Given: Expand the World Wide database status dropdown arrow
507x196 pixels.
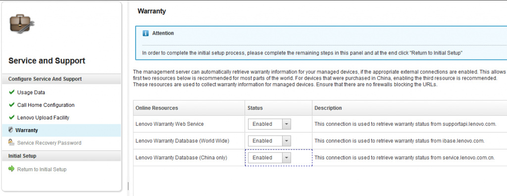Looking at the screenshot, I should click(x=287, y=141).
